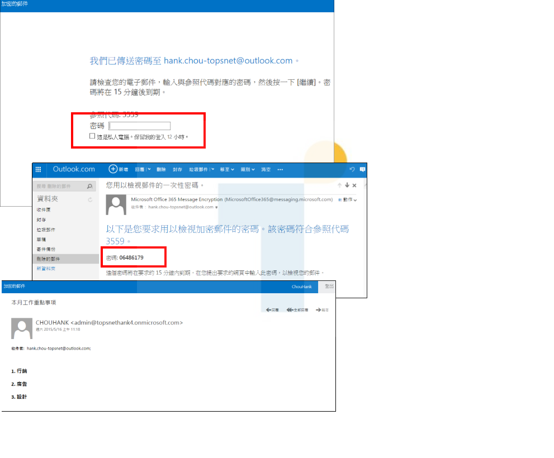The width and height of the screenshot is (554, 458).
Task: Open the chat icon in Outlook header
Action: (362, 169)
